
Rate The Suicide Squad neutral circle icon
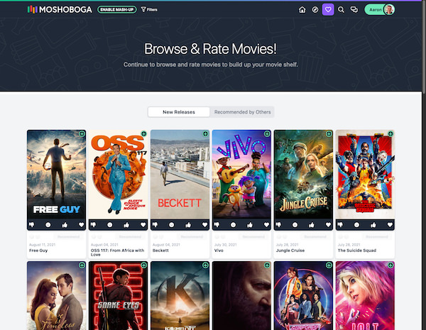[356, 225]
